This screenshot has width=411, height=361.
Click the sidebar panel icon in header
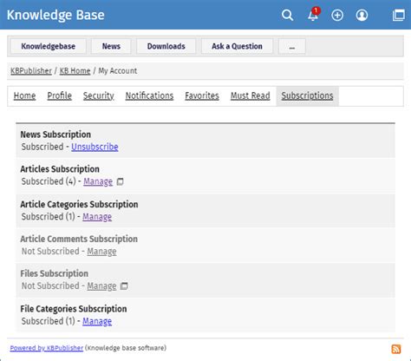point(399,15)
